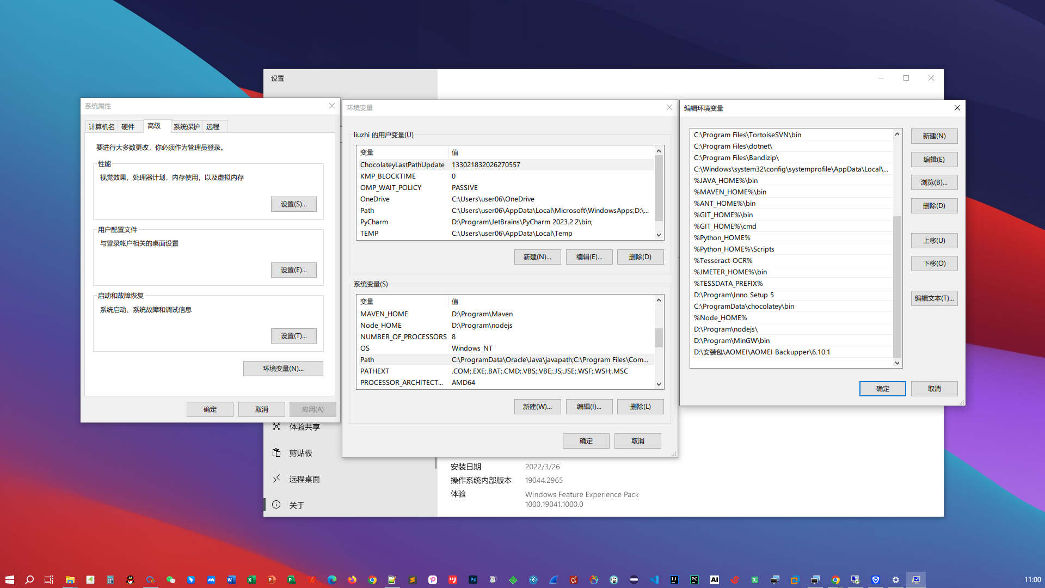Viewport: 1045px width, 588px height.
Task: Open Firefox from taskbar
Action: [x=352, y=580]
